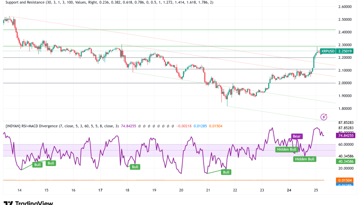Click the red −0.00218 legend value
Screen dimensions: 360x205
[185, 125]
